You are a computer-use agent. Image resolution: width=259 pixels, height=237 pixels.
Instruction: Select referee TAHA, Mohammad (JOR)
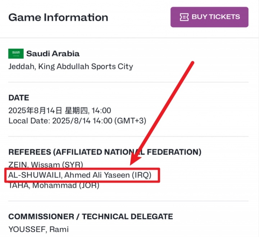(x=54, y=185)
